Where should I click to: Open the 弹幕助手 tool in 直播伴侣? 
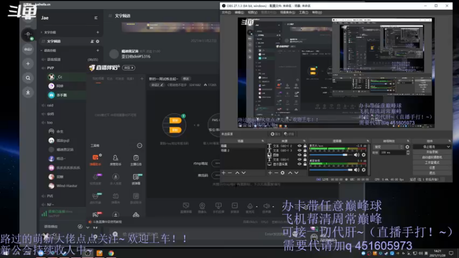tap(95, 160)
